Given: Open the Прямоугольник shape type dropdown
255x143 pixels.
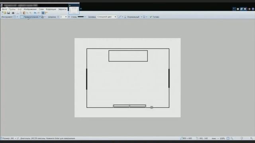Looking at the screenshot, I should tap(30, 17).
